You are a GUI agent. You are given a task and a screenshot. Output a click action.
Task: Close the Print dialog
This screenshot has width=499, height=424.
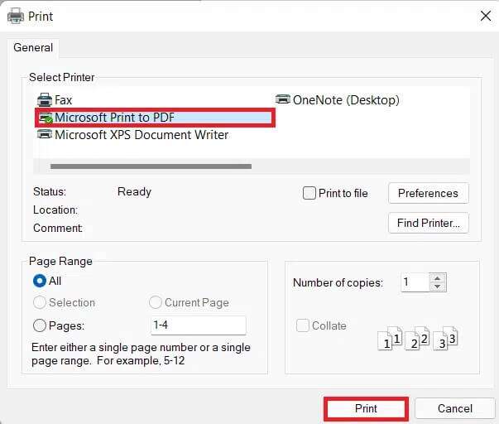[x=486, y=16]
